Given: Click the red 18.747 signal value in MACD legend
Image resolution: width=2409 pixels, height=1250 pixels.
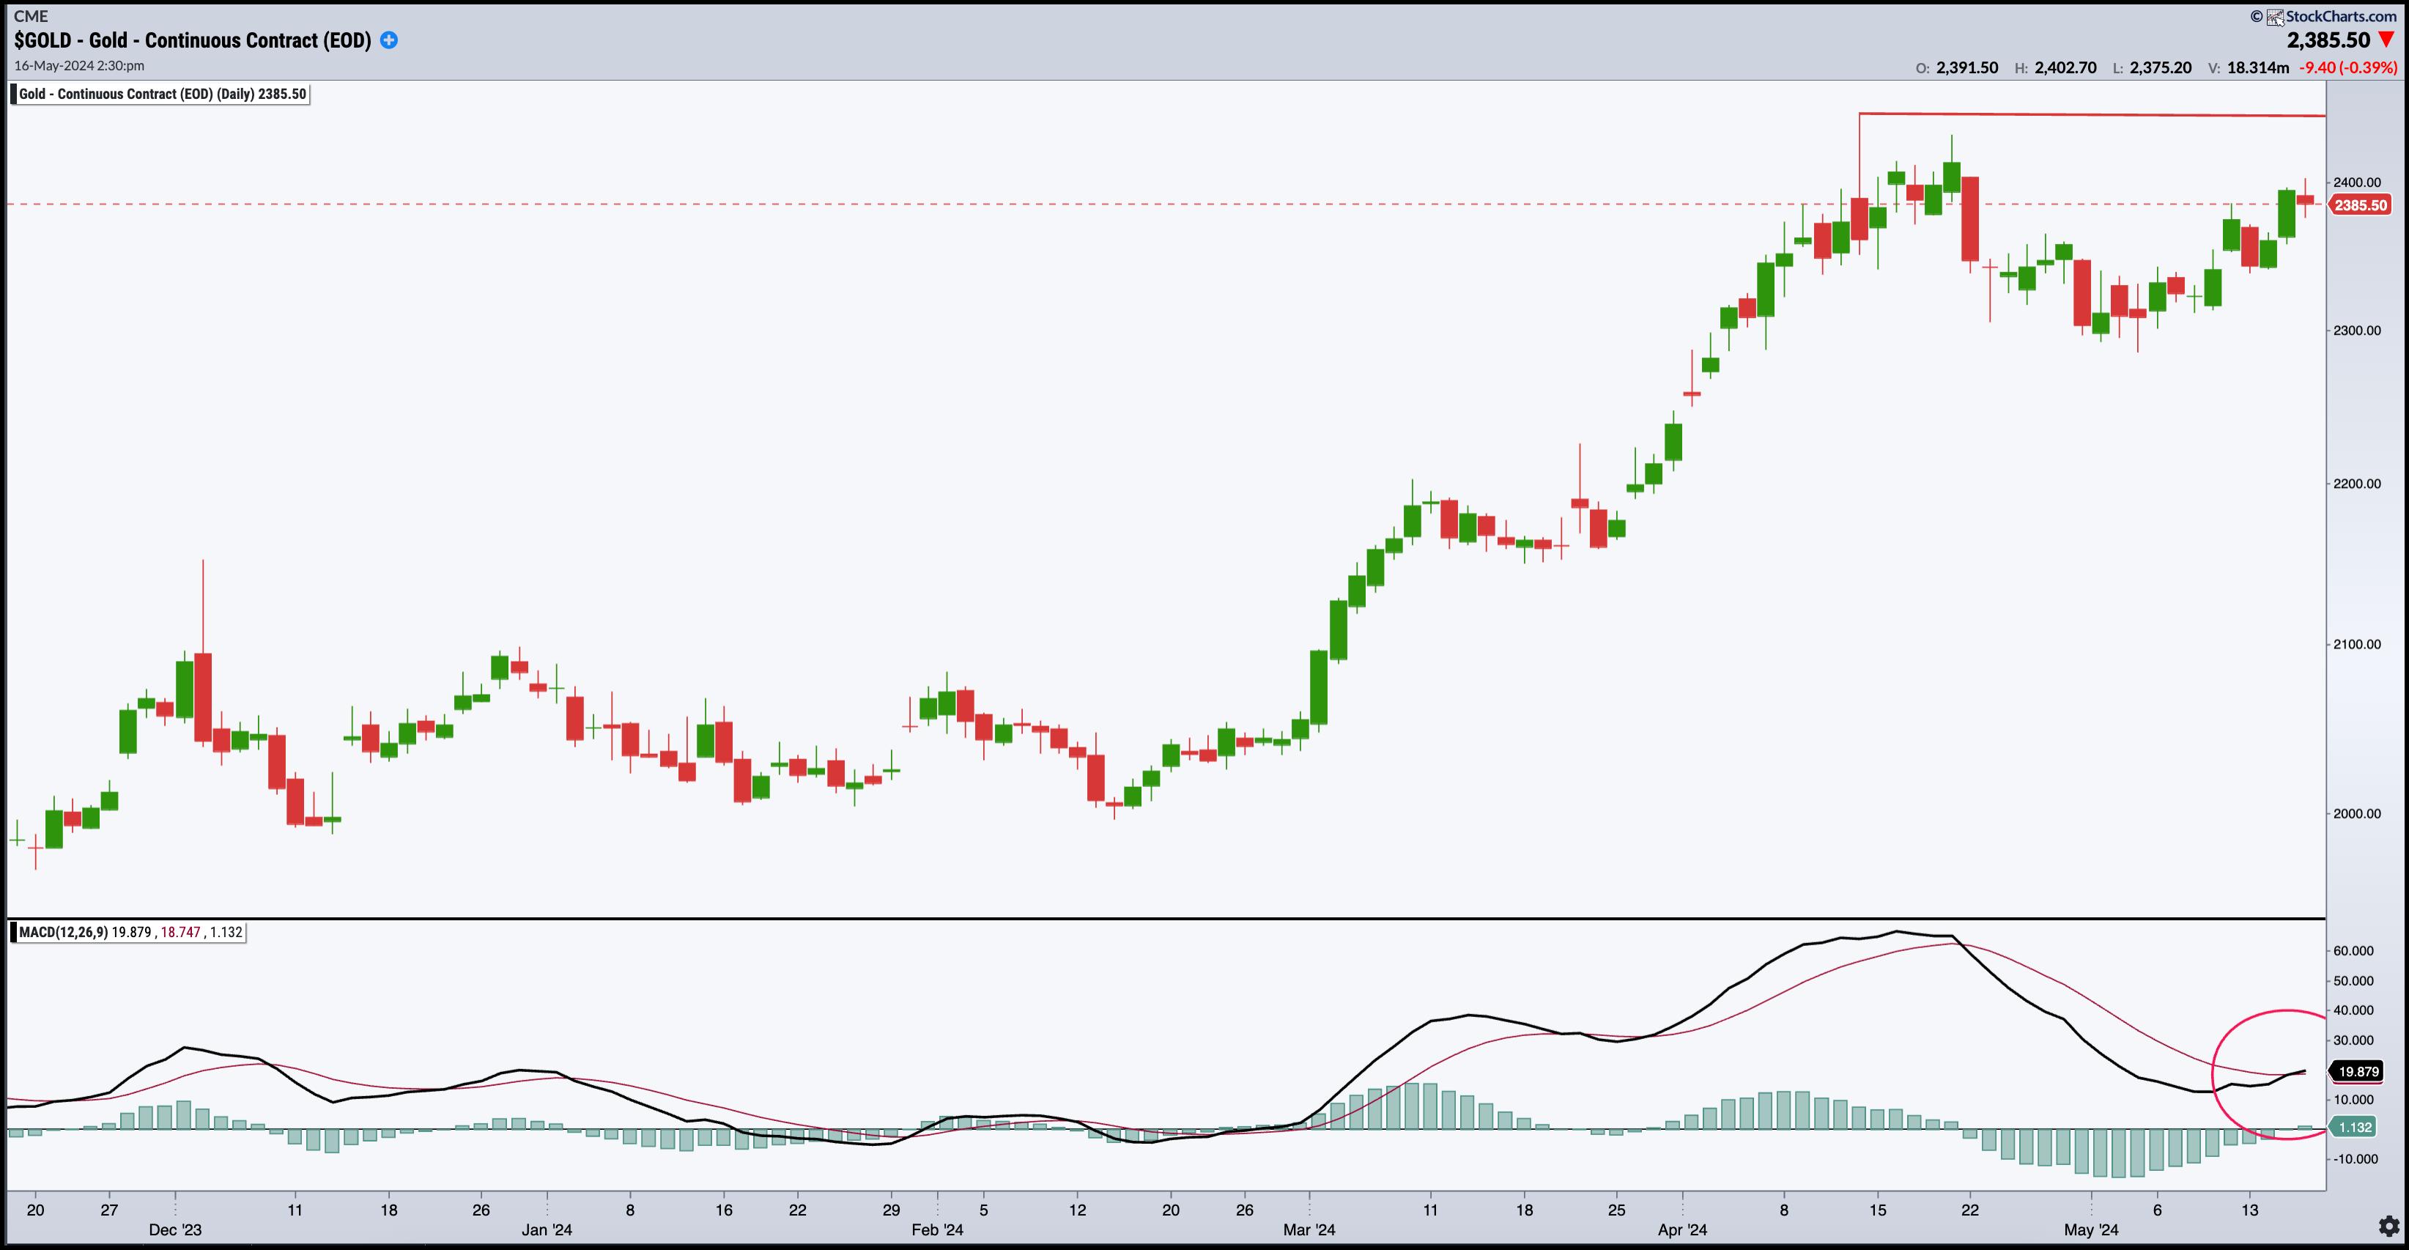Looking at the screenshot, I should pos(180,932).
